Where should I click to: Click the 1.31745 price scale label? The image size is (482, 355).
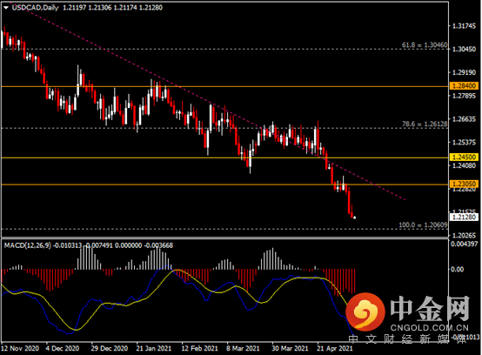click(465, 26)
